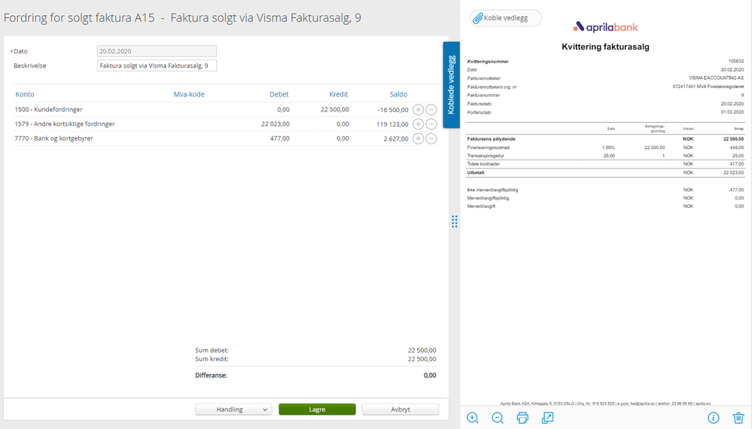Click the Sum debet label
Image resolution: width=752 pixels, height=429 pixels.
tap(212, 351)
